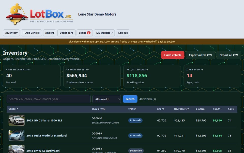
Task: Click the Over 60 Days card
Action: [212, 76]
